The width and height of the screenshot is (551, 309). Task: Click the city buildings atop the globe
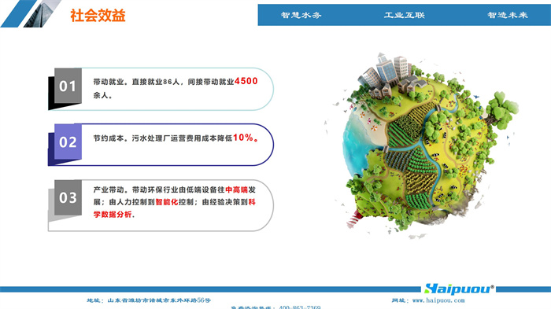[x=390, y=75]
